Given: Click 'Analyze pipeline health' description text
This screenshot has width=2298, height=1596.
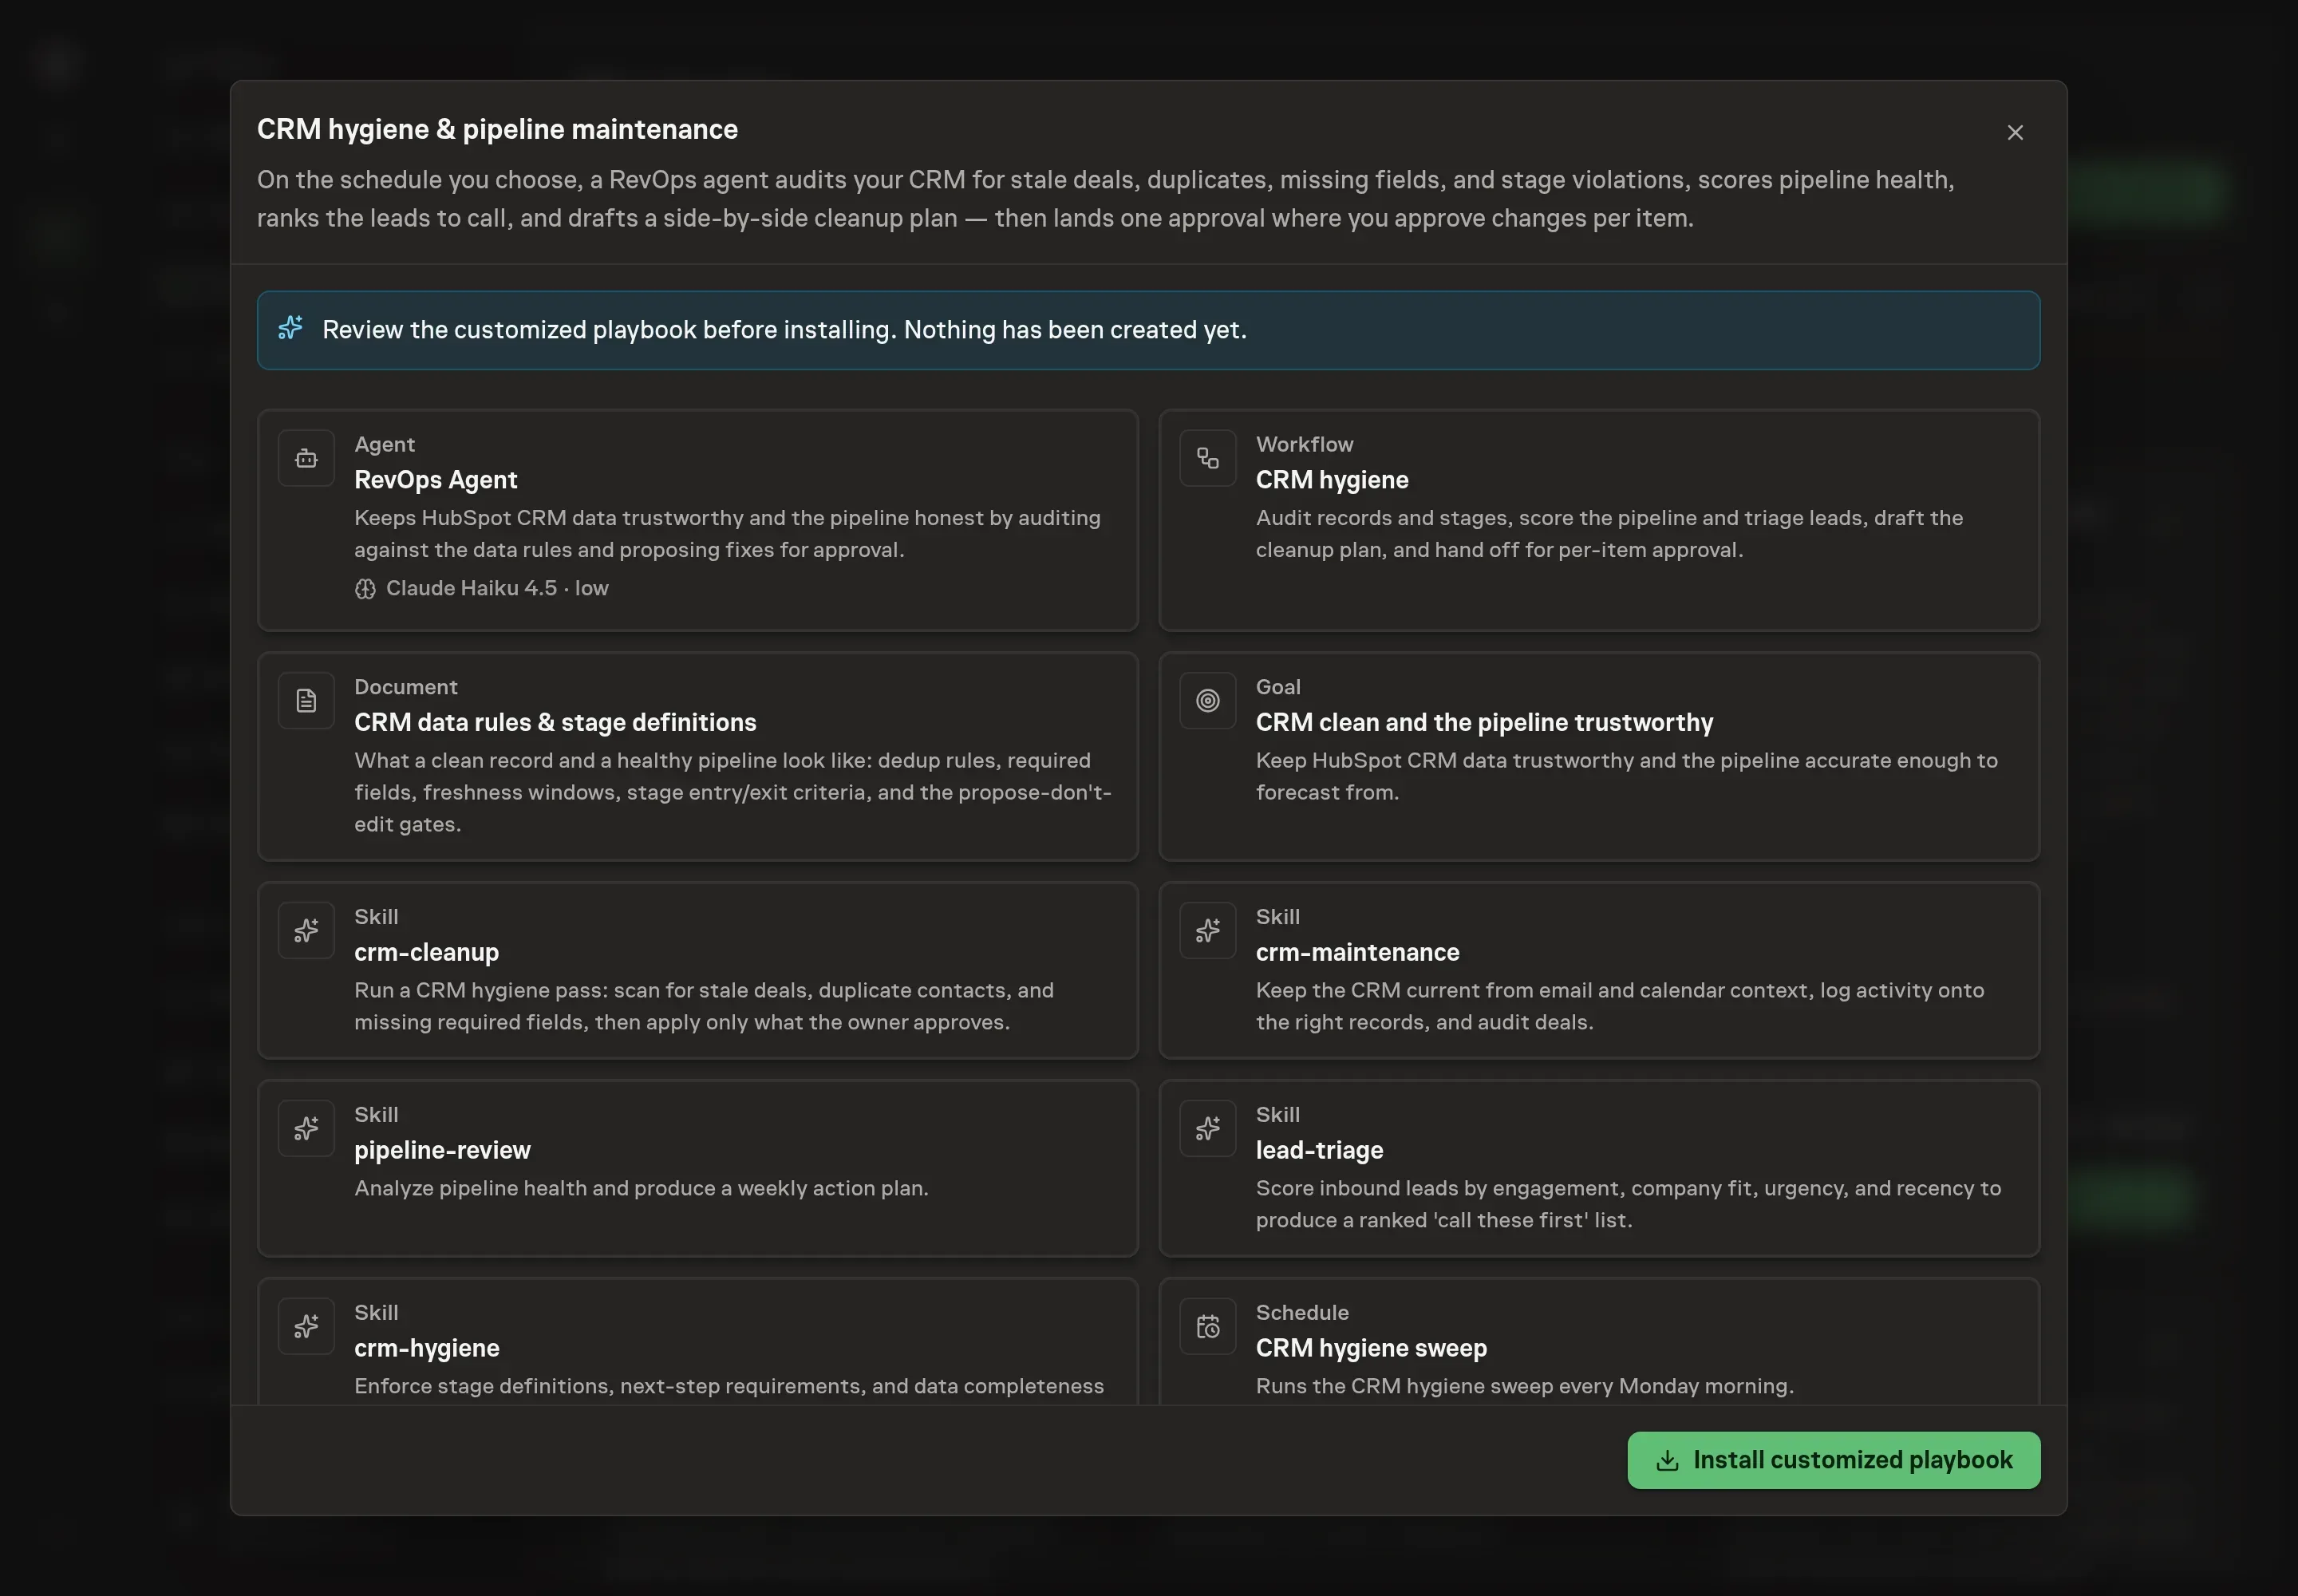Looking at the screenshot, I should point(641,1188).
